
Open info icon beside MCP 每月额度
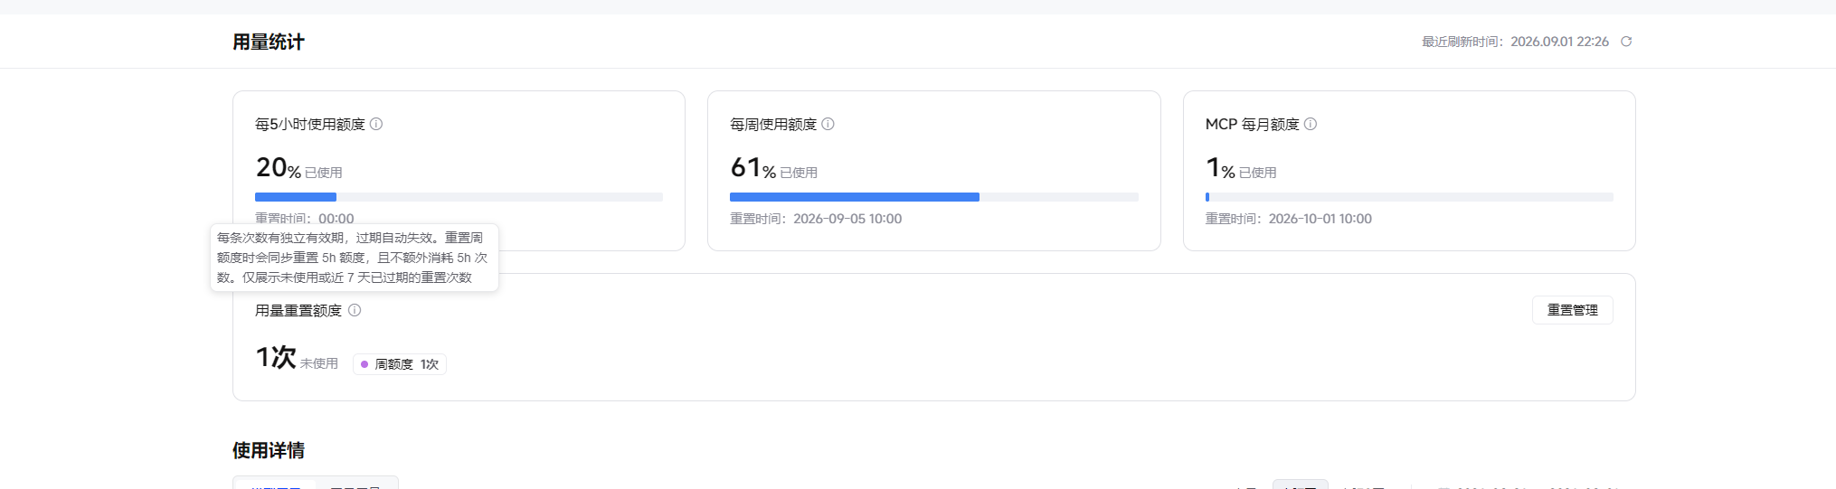coord(1311,124)
